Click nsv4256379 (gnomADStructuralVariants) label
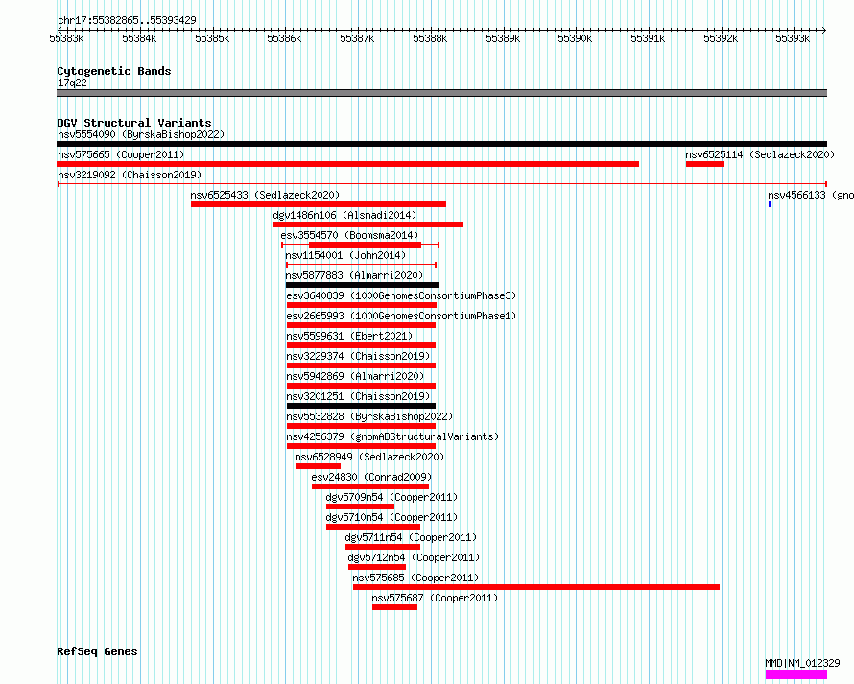 click(392, 436)
